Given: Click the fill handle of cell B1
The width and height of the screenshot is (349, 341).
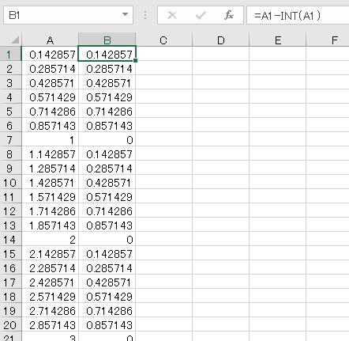Looking at the screenshot, I should [x=135, y=61].
